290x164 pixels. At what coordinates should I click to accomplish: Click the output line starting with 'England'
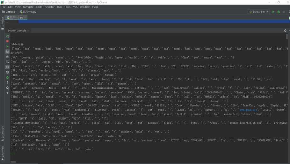tap(149, 140)
